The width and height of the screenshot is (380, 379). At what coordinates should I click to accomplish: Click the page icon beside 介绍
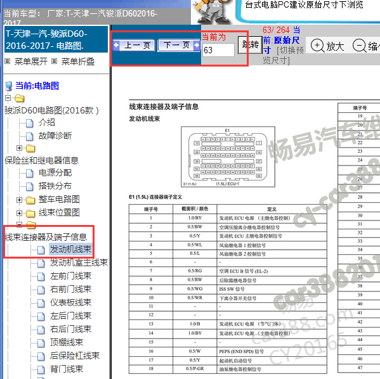tap(30, 123)
